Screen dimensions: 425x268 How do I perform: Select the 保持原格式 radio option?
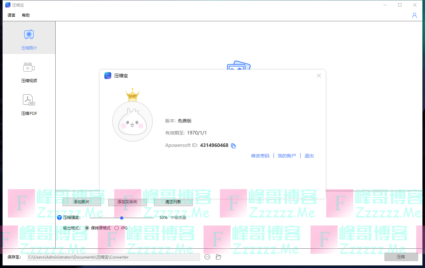tap(87, 228)
